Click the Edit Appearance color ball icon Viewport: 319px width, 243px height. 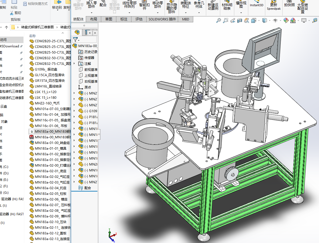(286, 20)
